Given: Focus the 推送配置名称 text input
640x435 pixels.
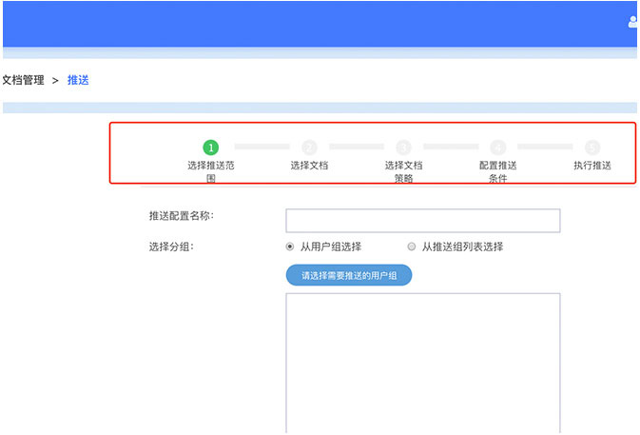Looking at the screenshot, I should point(422,221).
